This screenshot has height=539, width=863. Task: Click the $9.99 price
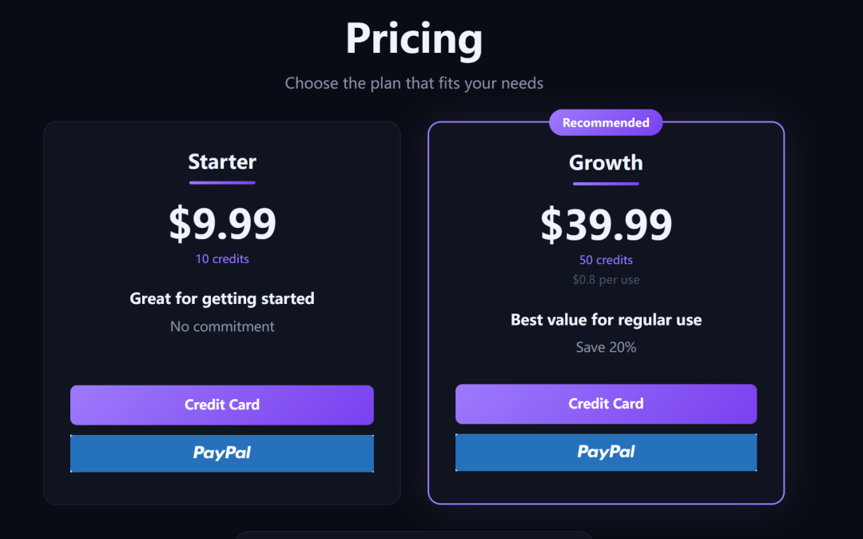tap(222, 224)
